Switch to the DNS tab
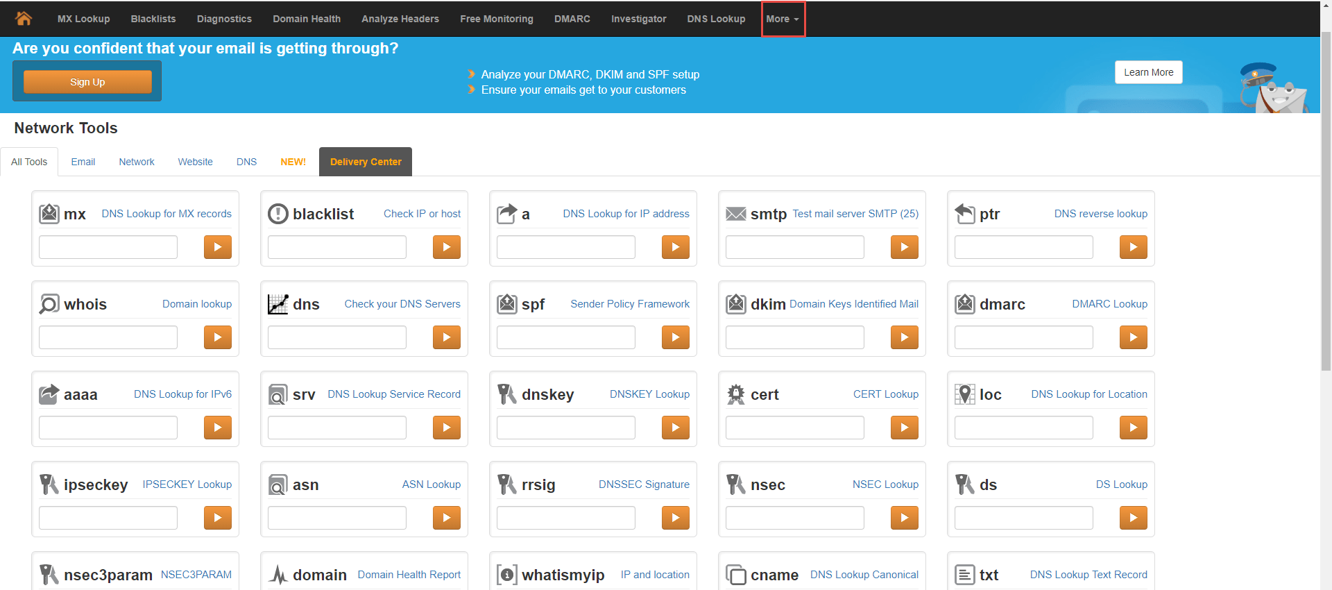1332x590 pixels. coord(246,162)
